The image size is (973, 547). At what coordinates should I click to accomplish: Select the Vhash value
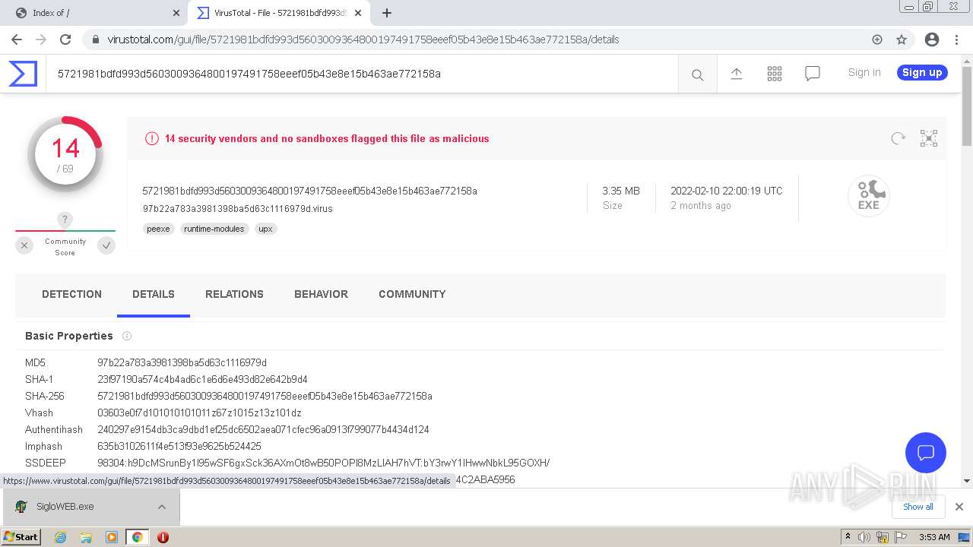tap(199, 413)
